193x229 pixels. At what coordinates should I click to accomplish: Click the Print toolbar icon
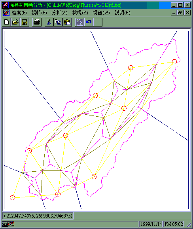pos(37,22)
